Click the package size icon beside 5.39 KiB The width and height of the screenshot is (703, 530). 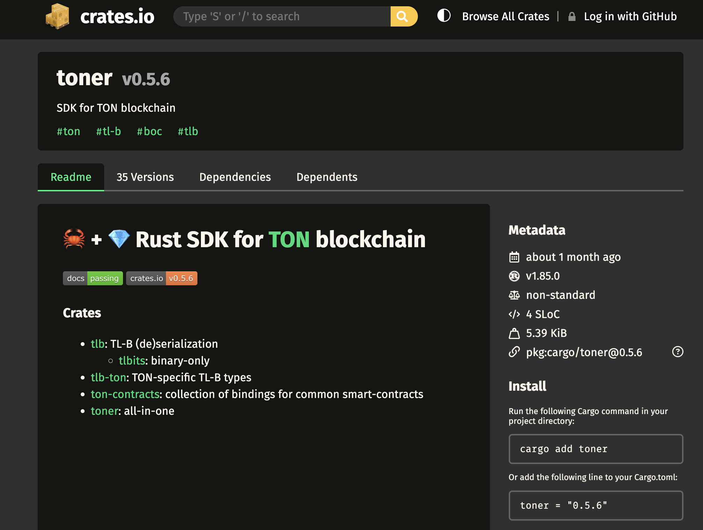pyautogui.click(x=514, y=333)
